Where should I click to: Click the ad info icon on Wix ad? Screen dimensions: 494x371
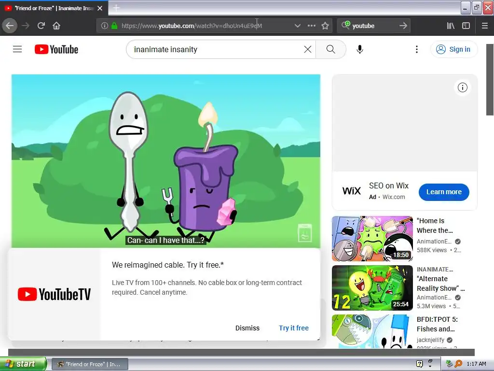(463, 87)
